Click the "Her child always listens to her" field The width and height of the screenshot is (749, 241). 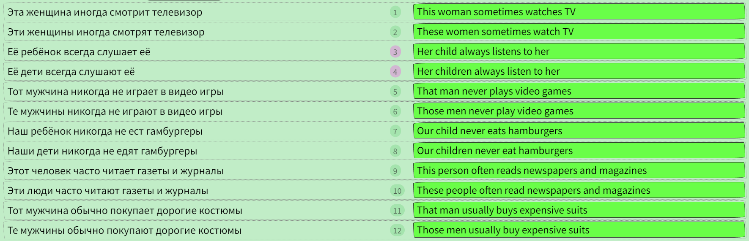tap(579, 51)
